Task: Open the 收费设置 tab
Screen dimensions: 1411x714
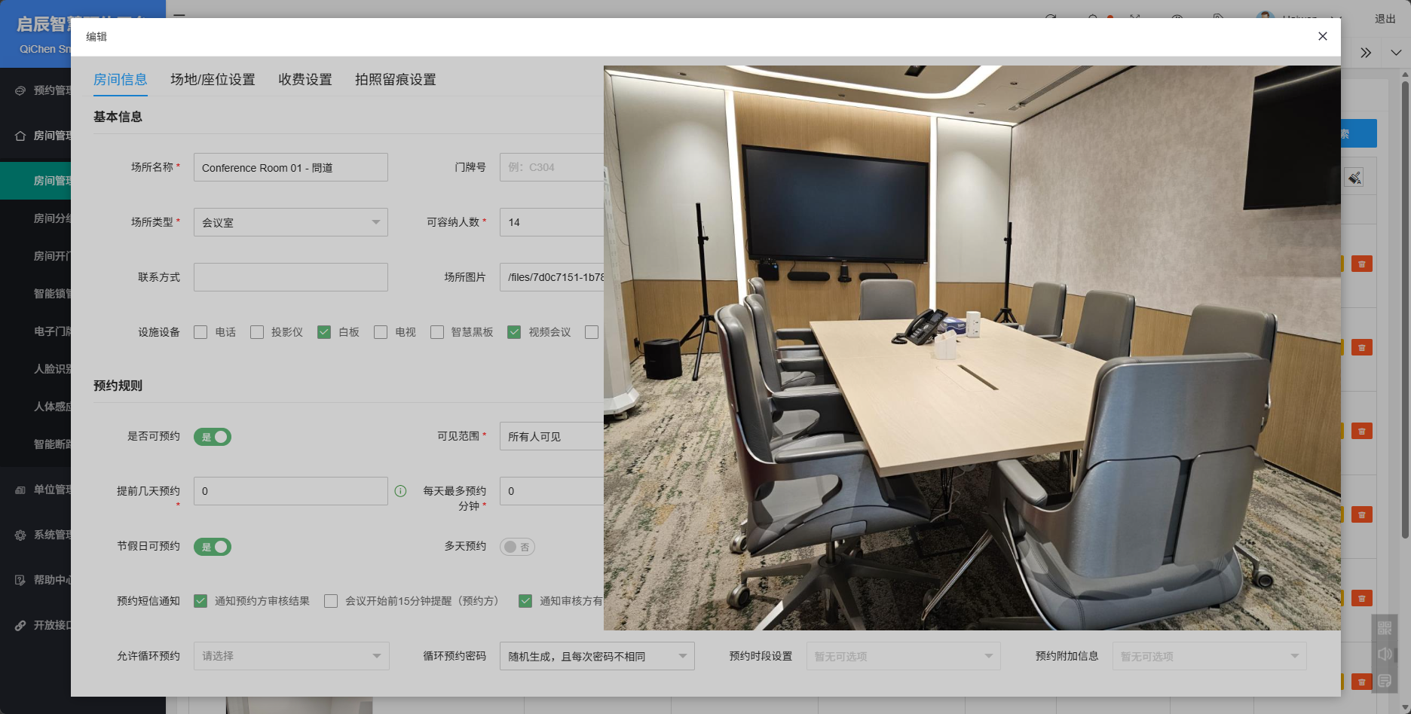Action: point(305,79)
